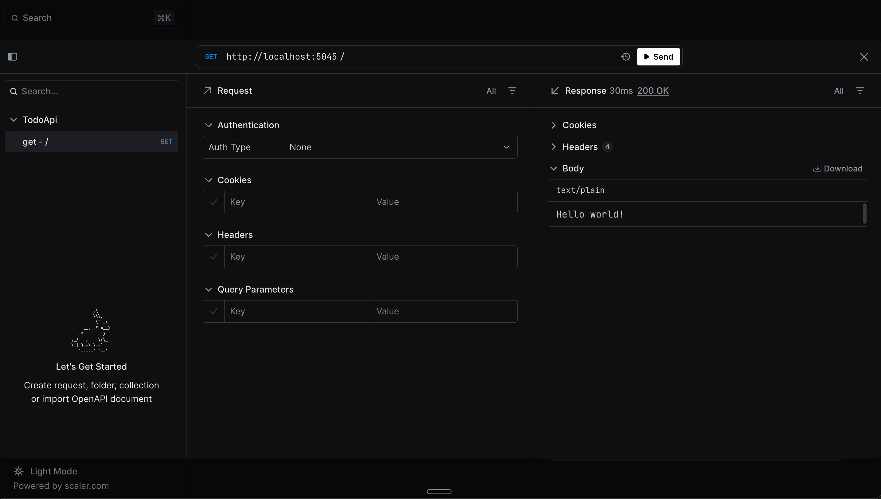Open the Request filter icon

[x=512, y=90]
